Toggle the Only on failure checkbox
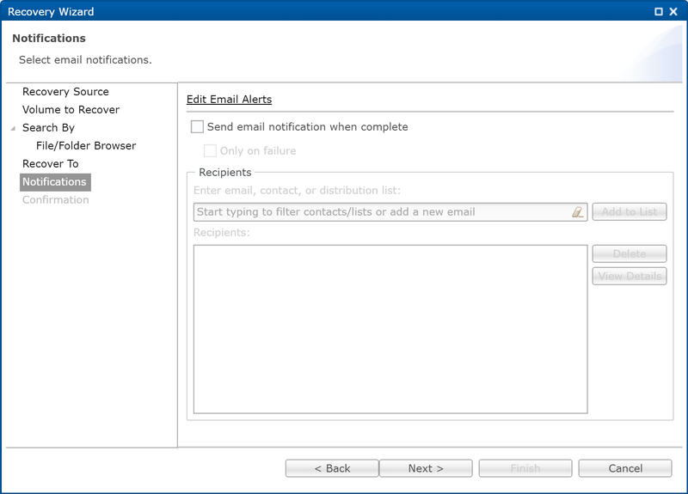The height and width of the screenshot is (494, 688). [x=210, y=151]
